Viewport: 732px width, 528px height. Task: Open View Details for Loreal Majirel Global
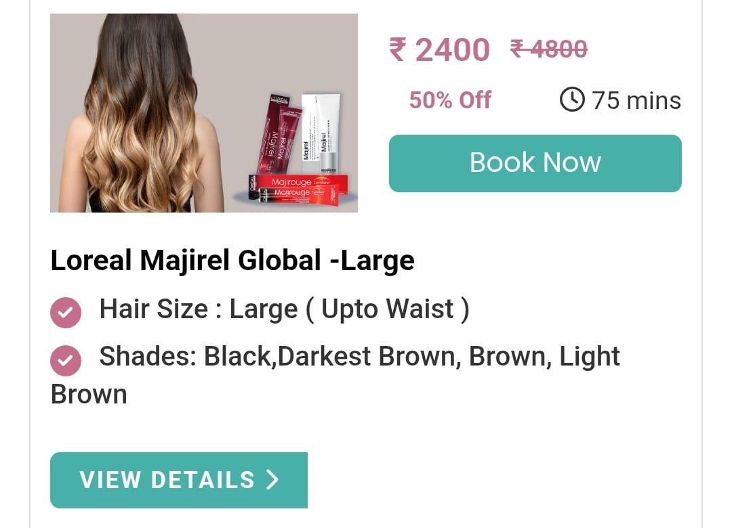179,480
